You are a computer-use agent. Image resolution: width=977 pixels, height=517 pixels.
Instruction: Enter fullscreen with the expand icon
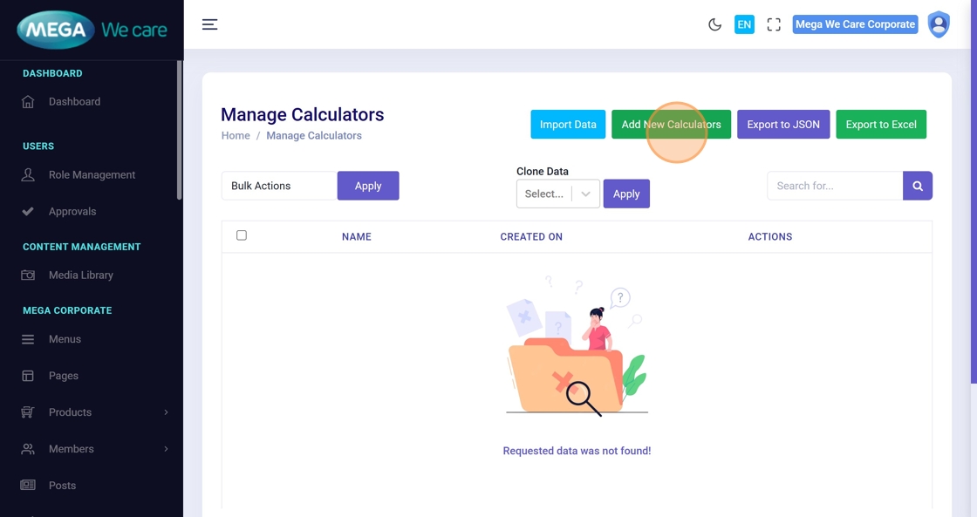click(x=774, y=24)
